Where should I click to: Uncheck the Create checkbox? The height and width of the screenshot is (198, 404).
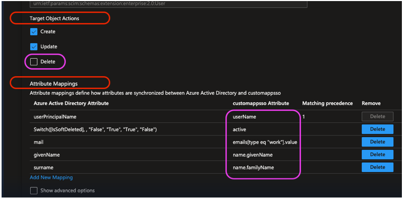[x=34, y=32]
